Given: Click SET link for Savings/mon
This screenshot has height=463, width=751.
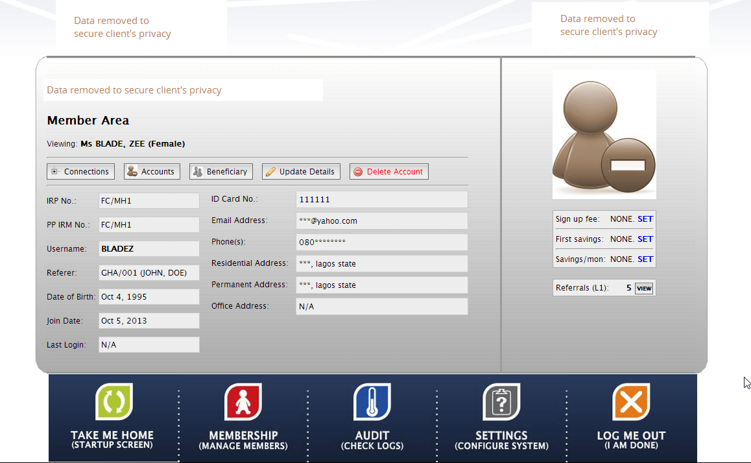Looking at the screenshot, I should coord(645,259).
